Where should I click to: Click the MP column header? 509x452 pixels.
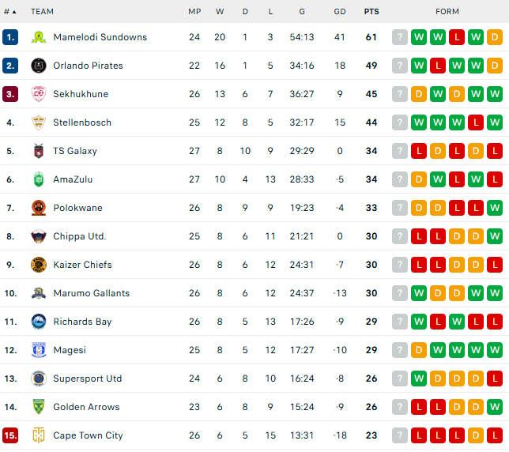(x=194, y=12)
